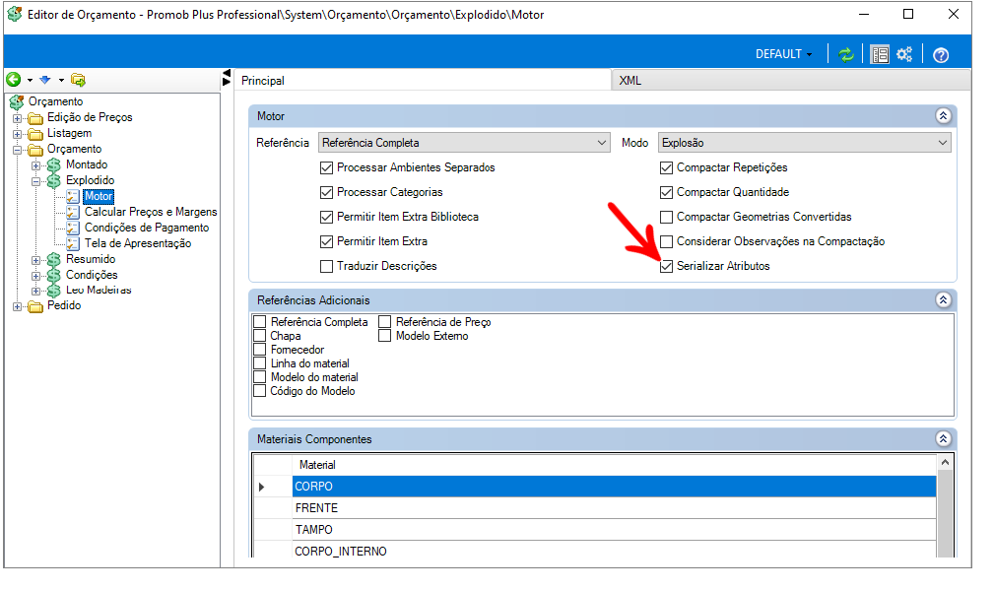Click the Condições de Pagamento checklist icon
This screenshot has width=994, height=590.
click(x=73, y=229)
